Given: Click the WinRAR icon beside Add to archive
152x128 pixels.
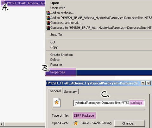Looking at the screenshot, I should coord(48,13).
